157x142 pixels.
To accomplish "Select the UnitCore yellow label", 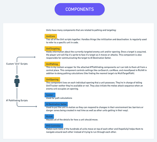I will coord(51,36).
